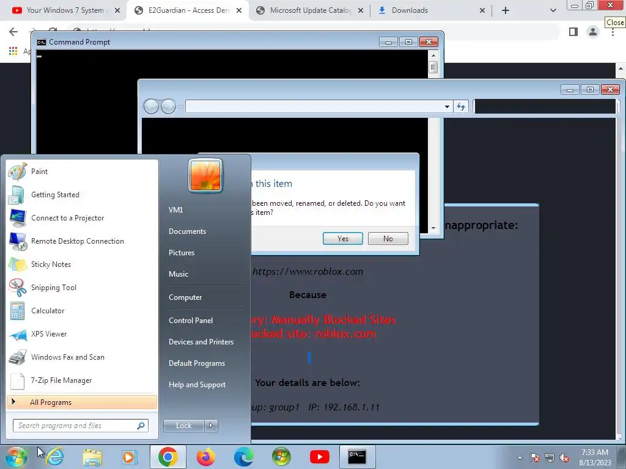Open Windows Explorer from the taskbar

(92, 457)
